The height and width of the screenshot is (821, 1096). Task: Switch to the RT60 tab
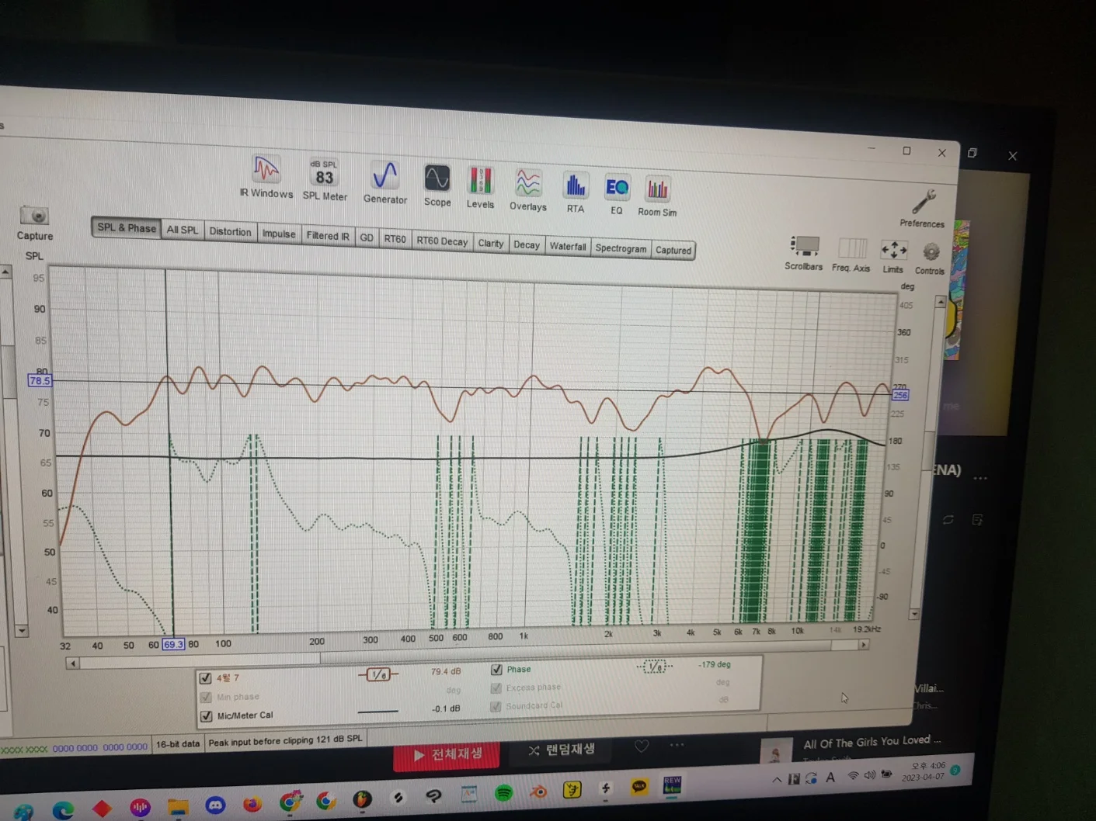pyautogui.click(x=395, y=239)
